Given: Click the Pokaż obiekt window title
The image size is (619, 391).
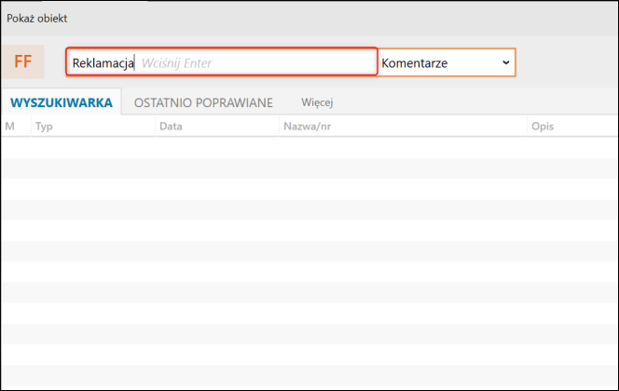Looking at the screenshot, I should click(37, 18).
